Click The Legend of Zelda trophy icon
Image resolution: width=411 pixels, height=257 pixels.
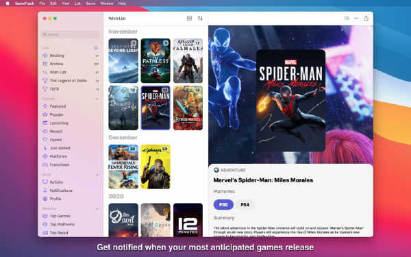click(45, 80)
